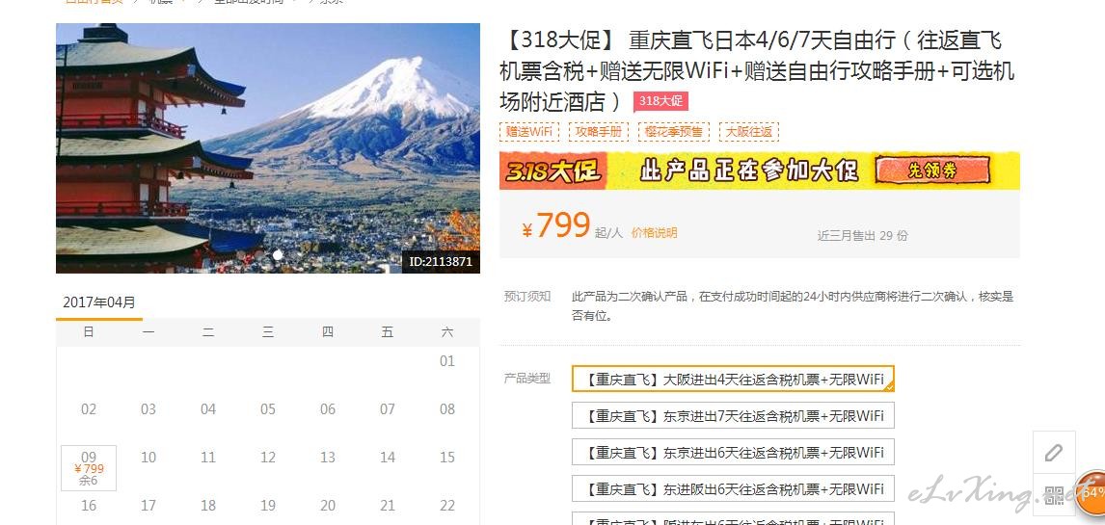This screenshot has width=1105, height=525.
Task: Click calendar date 21
Action: (x=388, y=506)
